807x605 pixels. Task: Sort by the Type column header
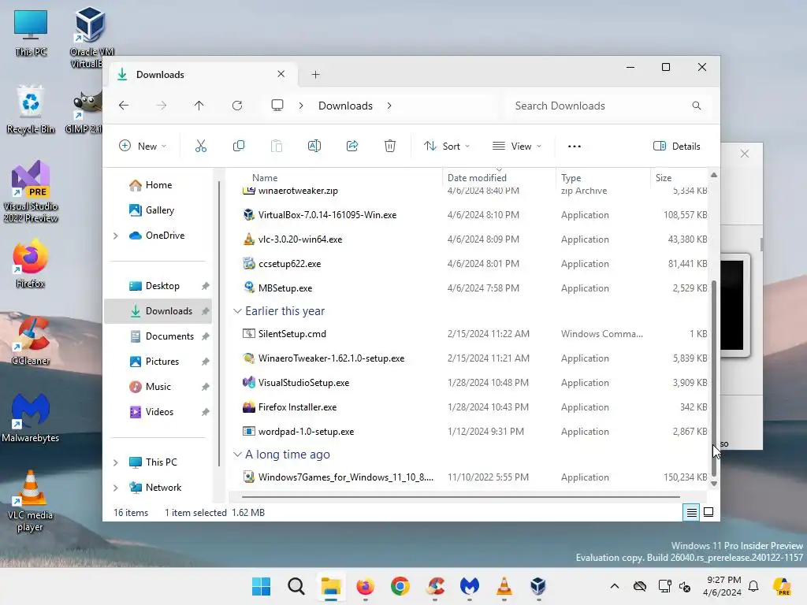tap(603, 178)
